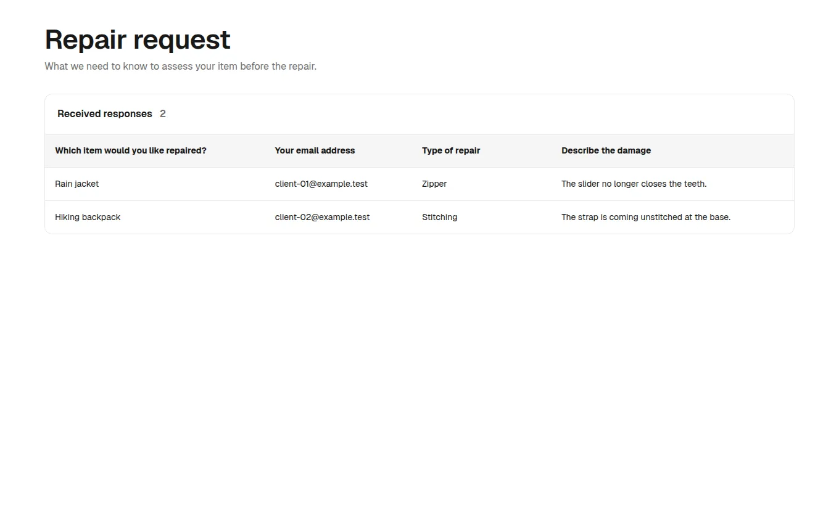Click 'The strap is coming unstitched at the base.'
The height and width of the screenshot is (524, 839).
646,217
